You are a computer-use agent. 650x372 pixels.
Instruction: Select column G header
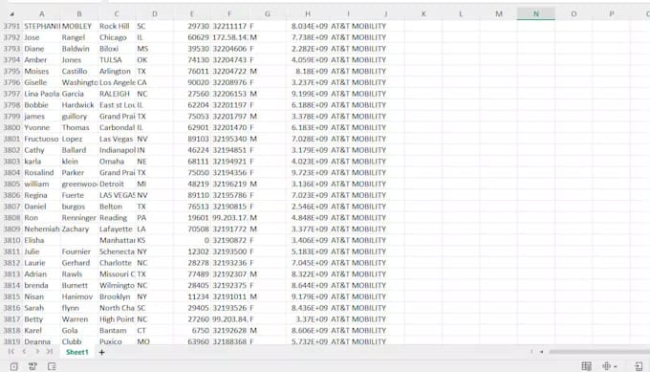click(x=267, y=13)
